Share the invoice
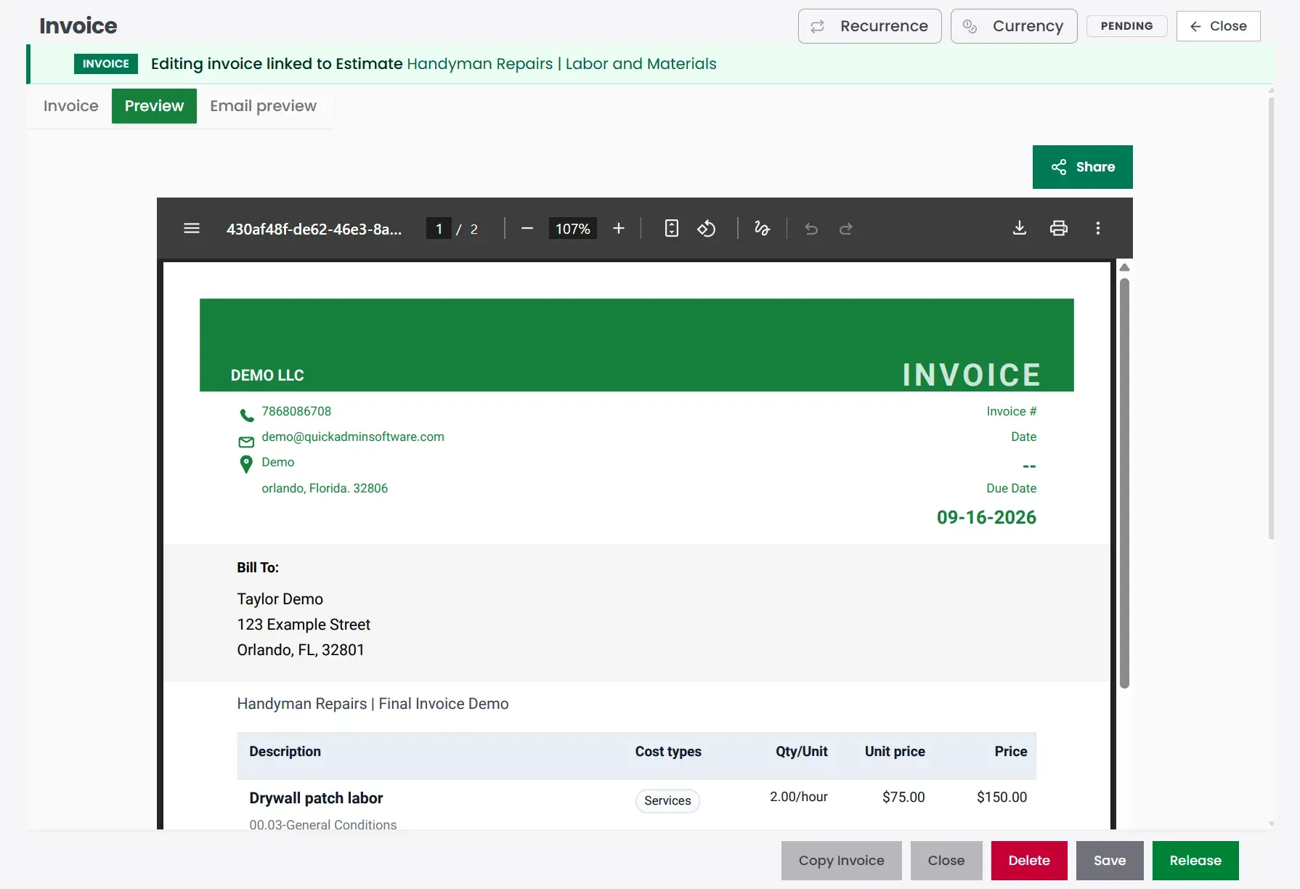 [x=1083, y=167]
